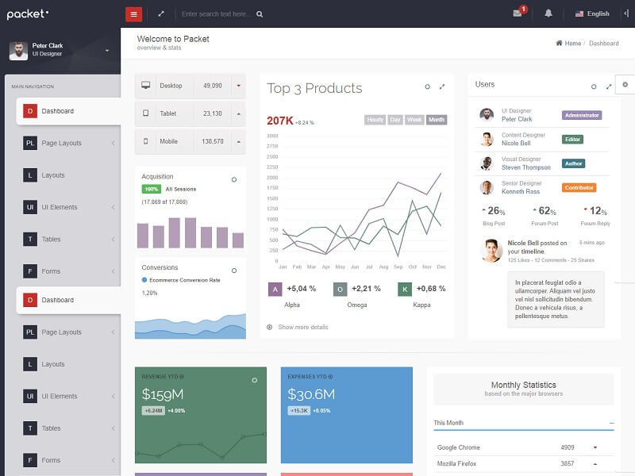Toggle the red hamburger menu button

tap(133, 14)
